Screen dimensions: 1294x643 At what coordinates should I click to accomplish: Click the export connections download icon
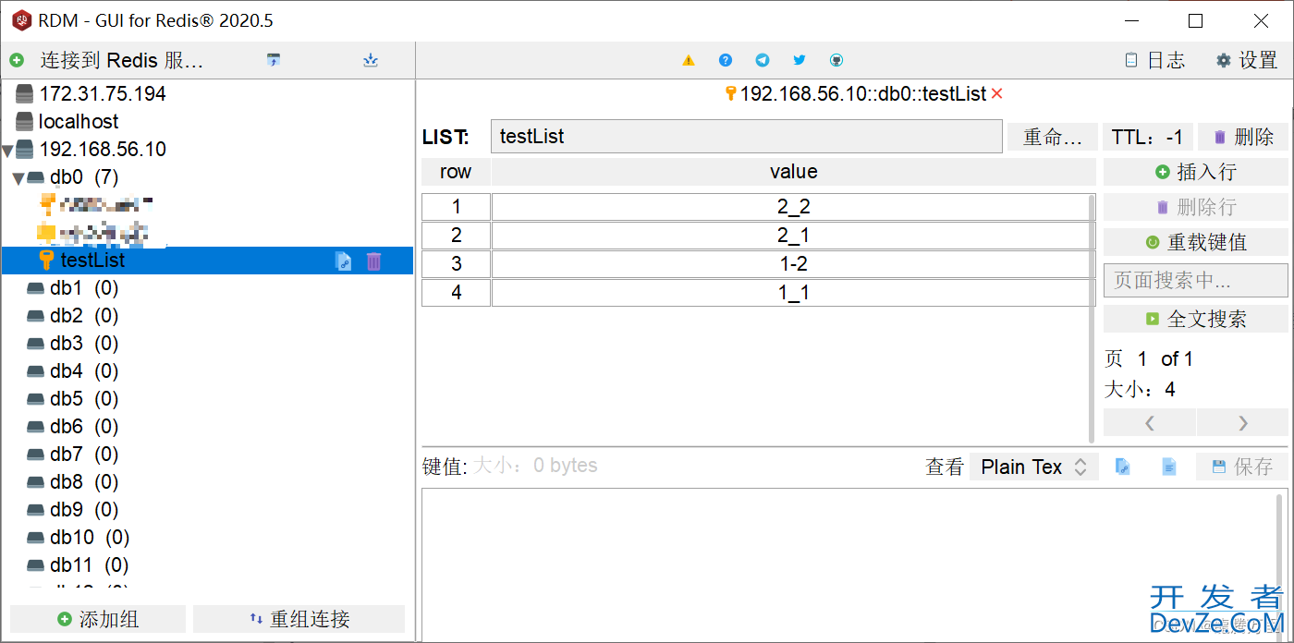point(371,60)
